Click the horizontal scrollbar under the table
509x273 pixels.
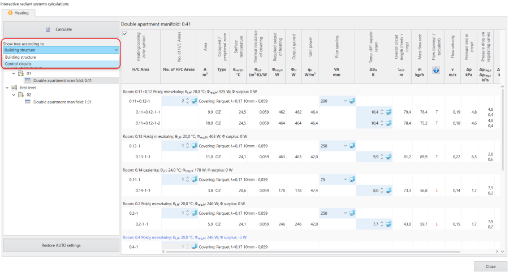pyautogui.click(x=313, y=252)
